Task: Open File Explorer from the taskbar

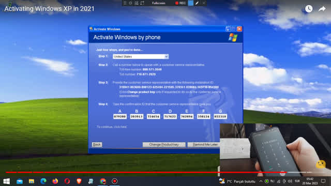Action: coord(32,181)
